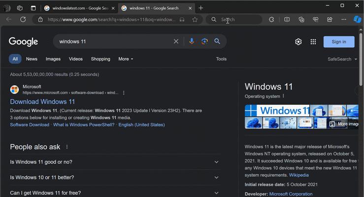Viewport: 364px width, 197px height.
Task: Open English (United States) sitelink
Action: pos(141,125)
